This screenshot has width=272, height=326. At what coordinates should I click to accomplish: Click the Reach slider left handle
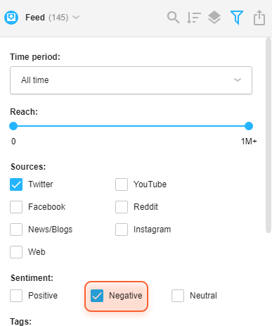coord(13,126)
